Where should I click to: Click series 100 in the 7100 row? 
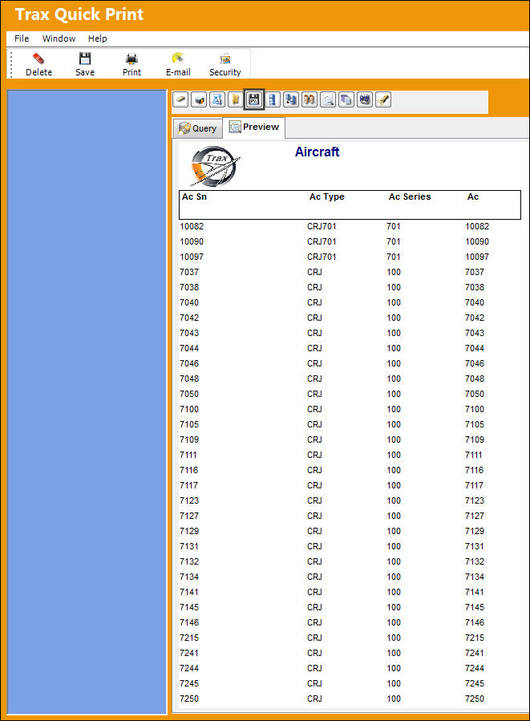tap(394, 409)
